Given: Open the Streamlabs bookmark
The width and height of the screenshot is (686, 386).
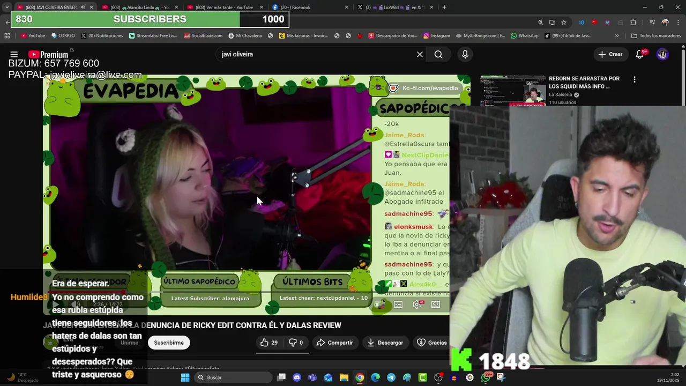Looking at the screenshot, I should tap(153, 36).
